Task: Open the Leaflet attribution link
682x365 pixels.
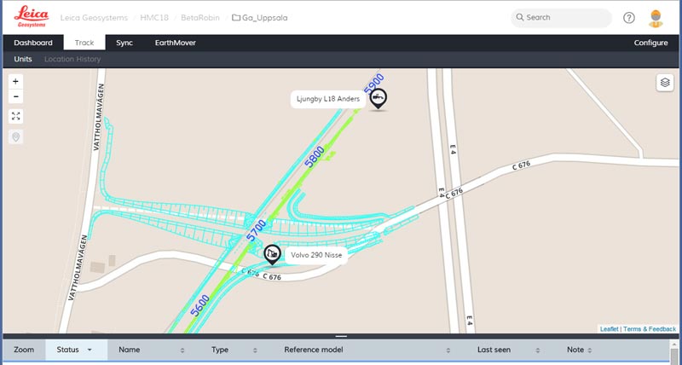Action: click(609, 329)
